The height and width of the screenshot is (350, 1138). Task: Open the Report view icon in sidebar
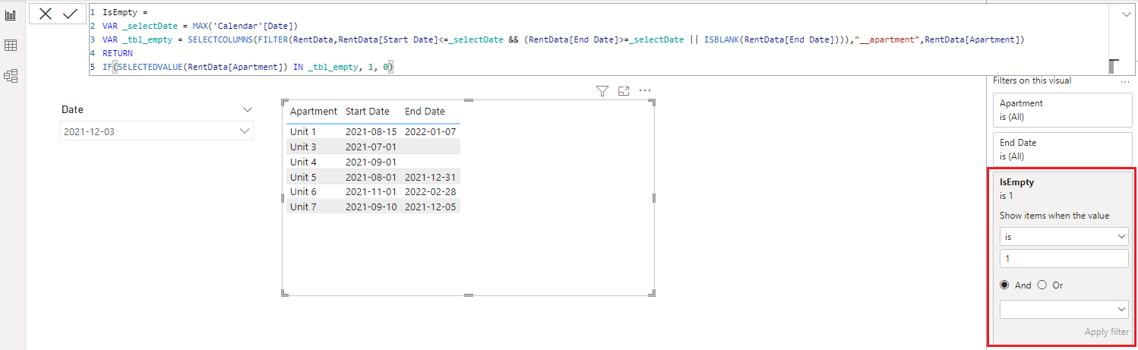pyautogui.click(x=11, y=15)
